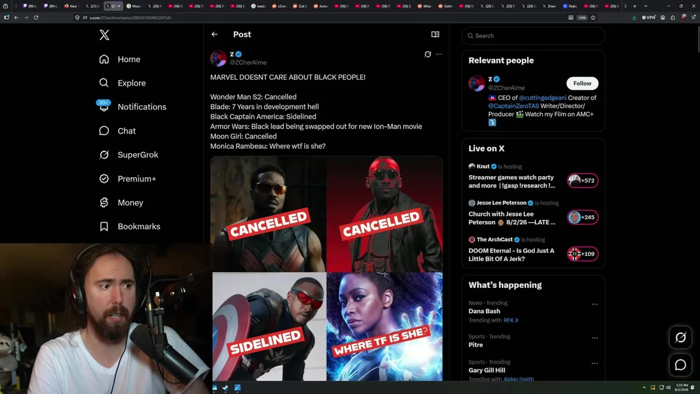Toggle the browser VPN button

(649, 18)
